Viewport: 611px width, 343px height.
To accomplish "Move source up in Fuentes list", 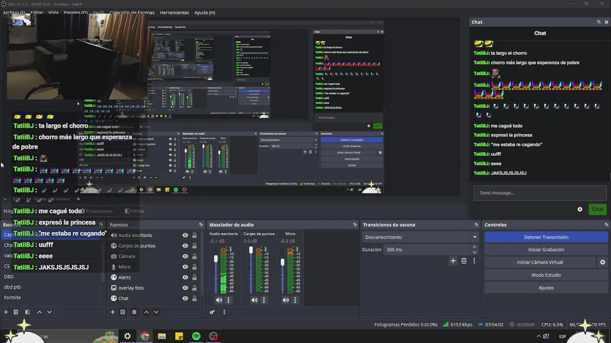I will pos(147,312).
